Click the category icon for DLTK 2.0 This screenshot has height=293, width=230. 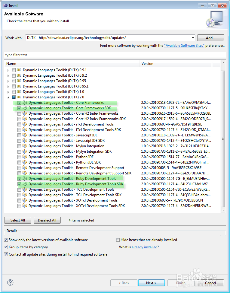click(x=19, y=97)
